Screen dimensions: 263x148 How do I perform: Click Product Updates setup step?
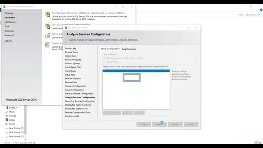point(73,63)
